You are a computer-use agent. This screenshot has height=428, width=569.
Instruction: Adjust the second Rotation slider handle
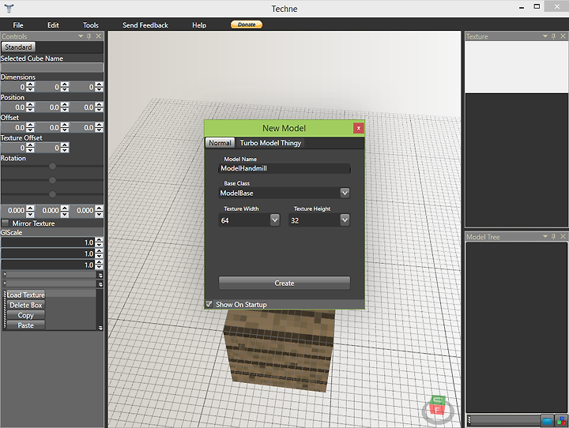52,180
